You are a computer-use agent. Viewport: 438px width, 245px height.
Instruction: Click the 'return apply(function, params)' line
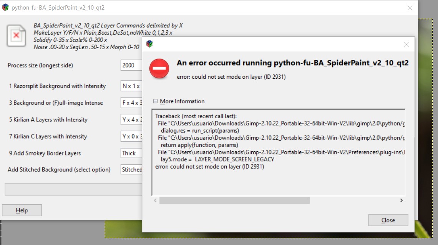point(199,145)
